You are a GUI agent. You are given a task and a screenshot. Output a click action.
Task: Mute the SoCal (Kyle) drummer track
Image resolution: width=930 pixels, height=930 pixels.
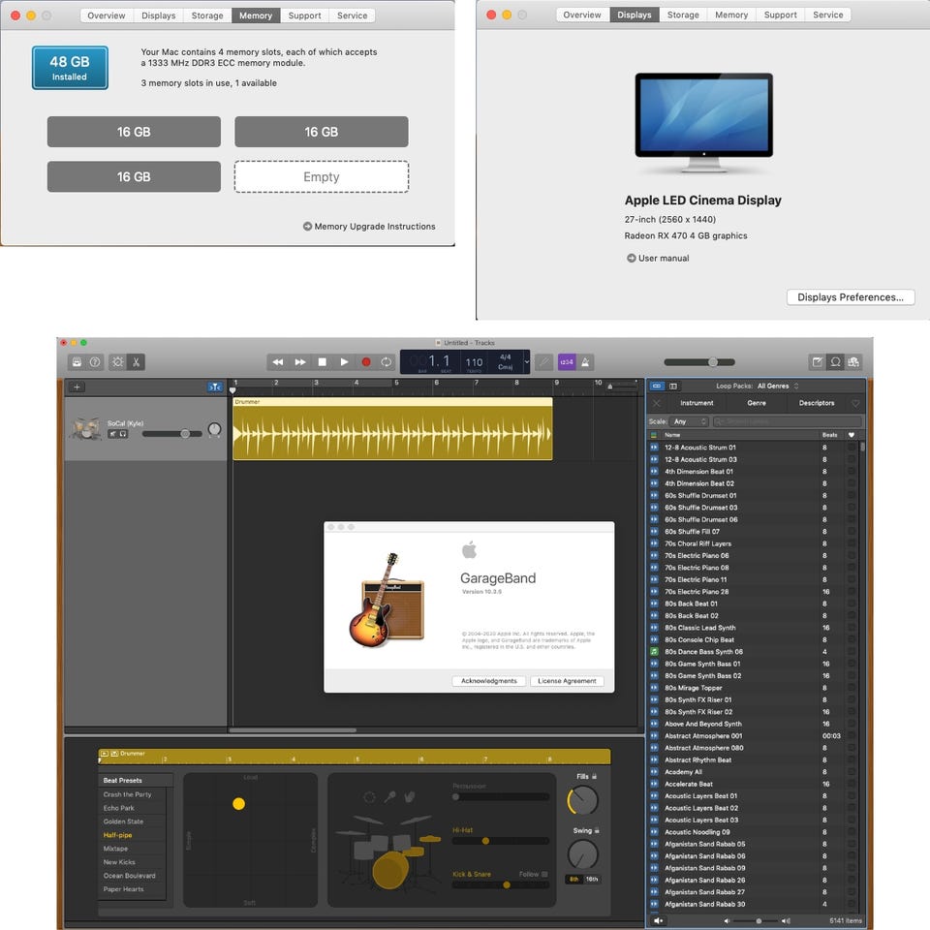click(x=112, y=434)
